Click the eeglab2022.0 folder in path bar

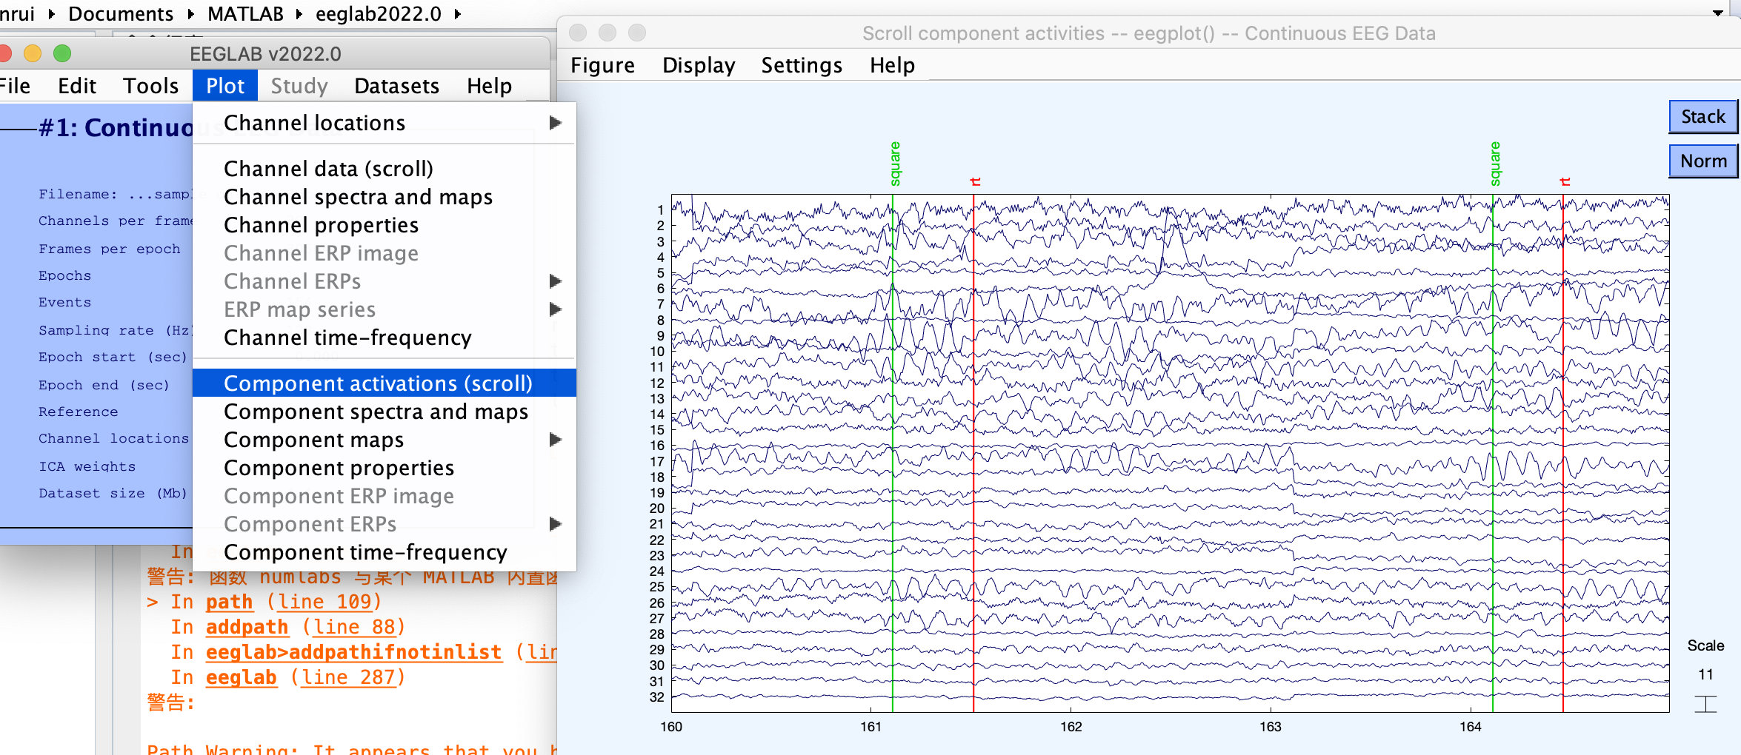click(x=378, y=14)
